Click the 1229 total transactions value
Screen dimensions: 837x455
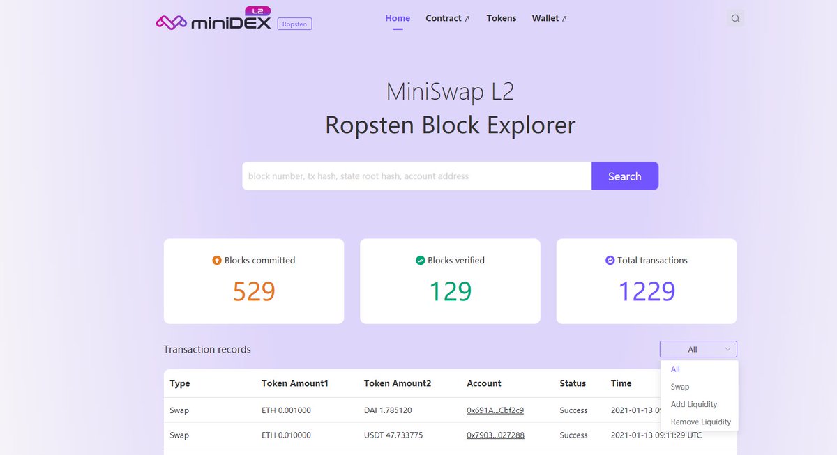[x=647, y=291]
